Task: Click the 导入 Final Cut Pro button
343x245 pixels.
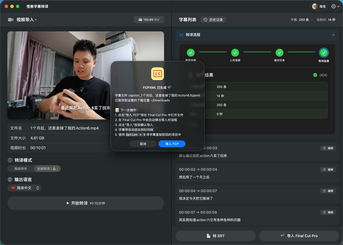Action: [299, 236]
